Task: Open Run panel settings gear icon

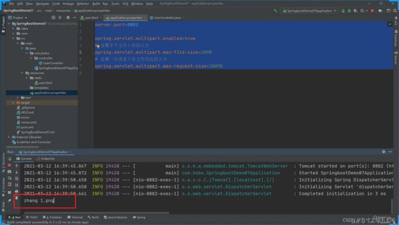Action: pos(384,152)
